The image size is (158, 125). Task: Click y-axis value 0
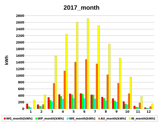click(x=23, y=109)
